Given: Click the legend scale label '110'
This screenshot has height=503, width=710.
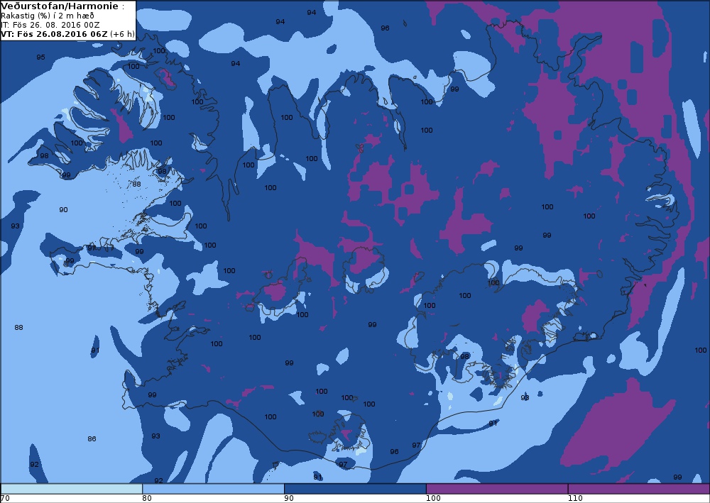Looking at the screenshot, I should click(575, 499).
